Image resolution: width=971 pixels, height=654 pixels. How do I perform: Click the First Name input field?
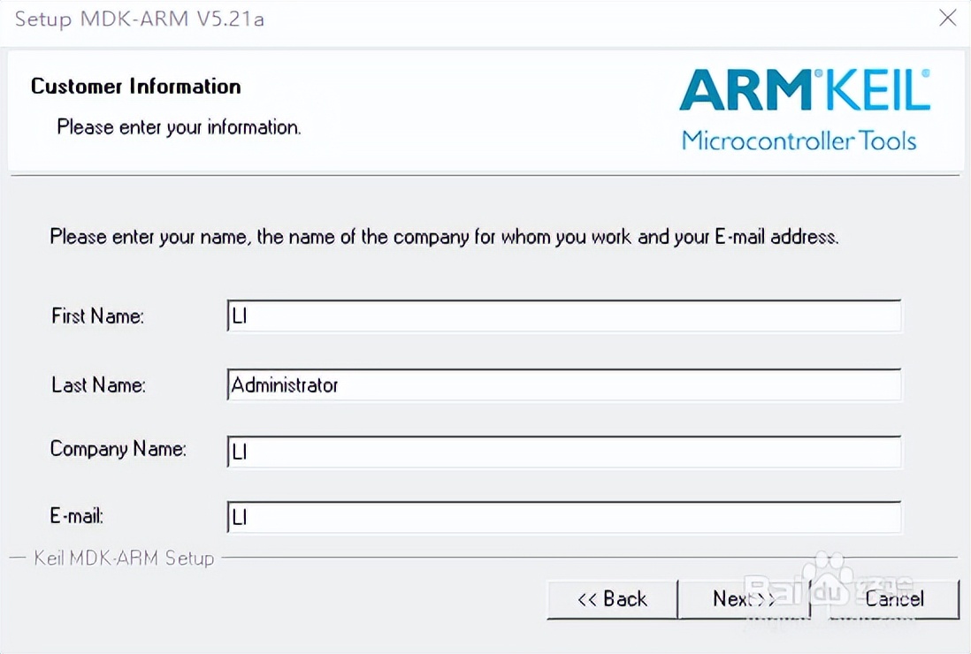563,316
